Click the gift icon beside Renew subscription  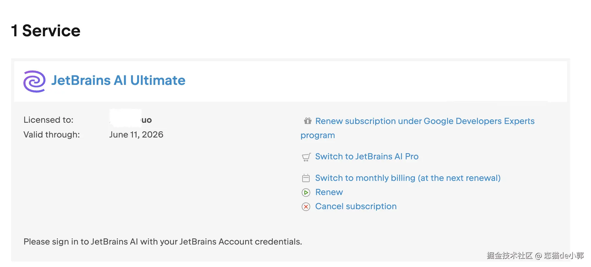(x=307, y=121)
